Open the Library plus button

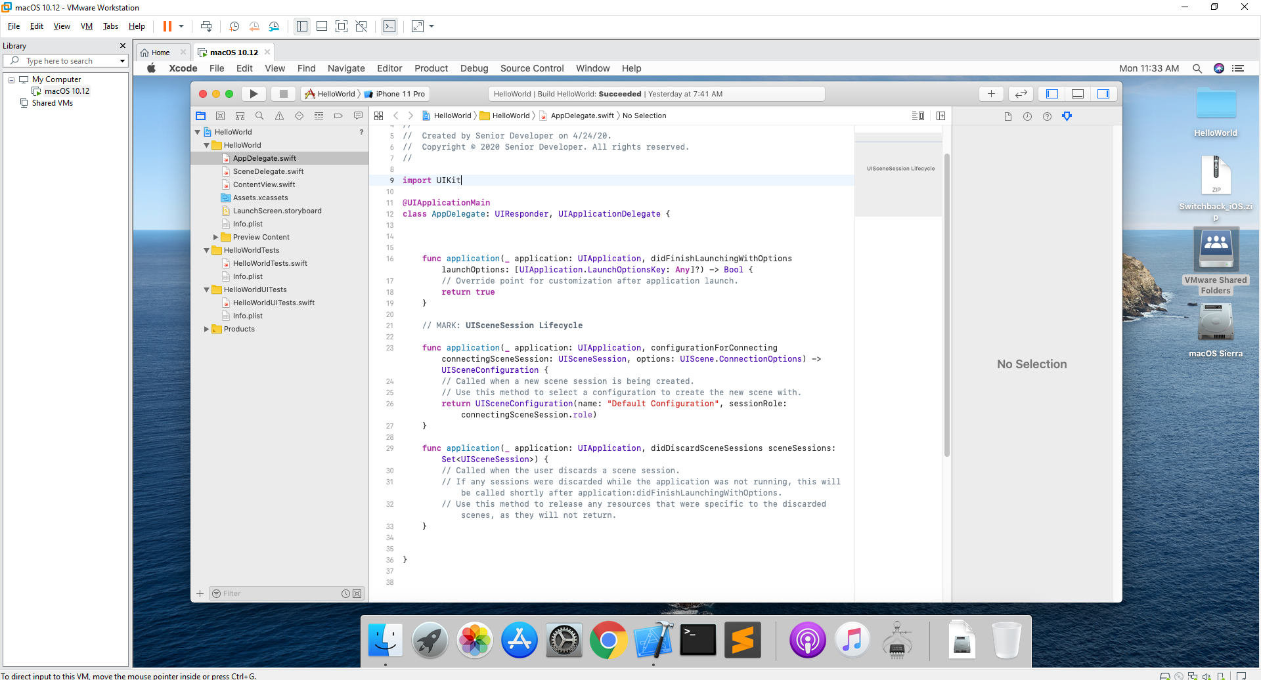[992, 94]
